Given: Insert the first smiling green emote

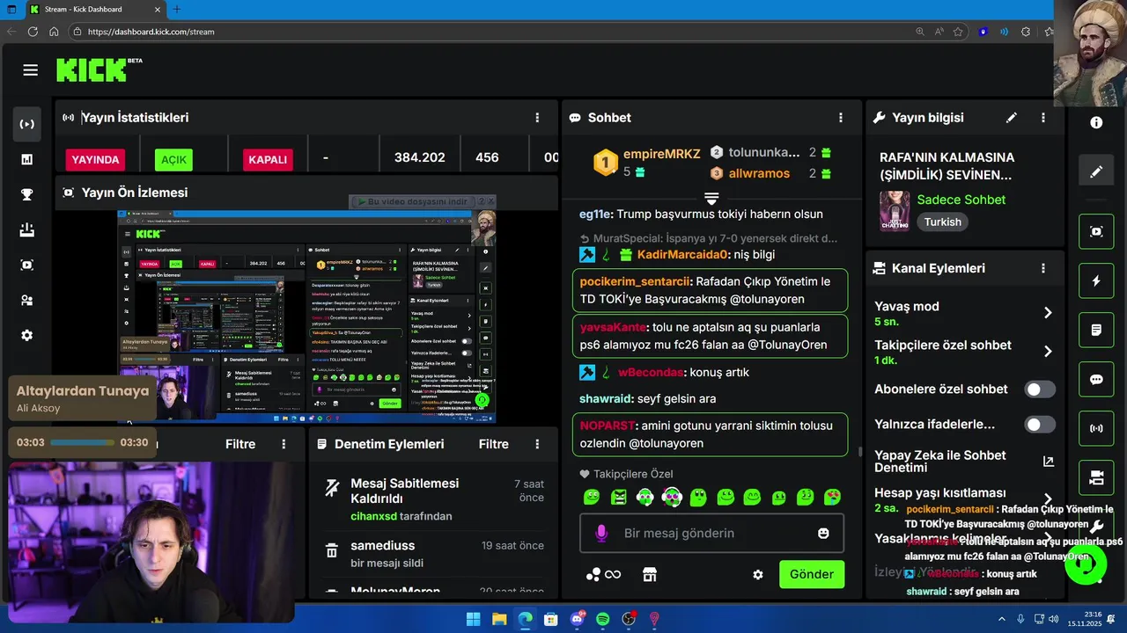Looking at the screenshot, I should 592,498.
